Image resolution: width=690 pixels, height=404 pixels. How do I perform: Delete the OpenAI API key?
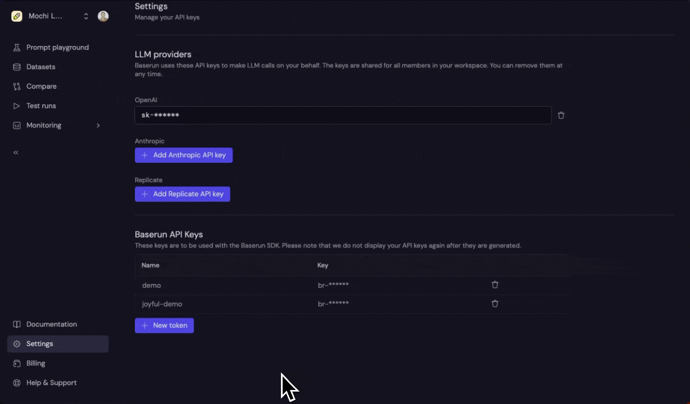tap(561, 115)
